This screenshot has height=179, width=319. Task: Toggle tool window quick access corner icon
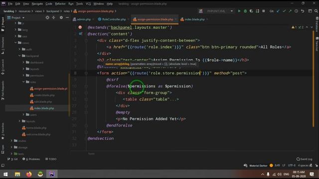pyautogui.click(x=3, y=166)
